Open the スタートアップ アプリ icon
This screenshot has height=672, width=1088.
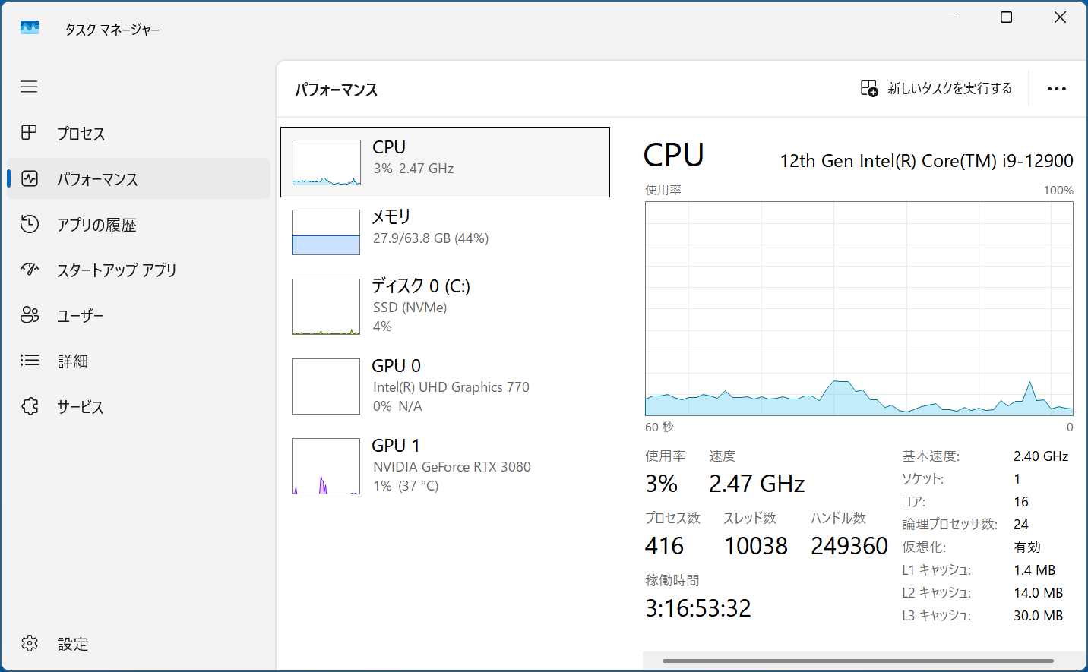pos(29,269)
